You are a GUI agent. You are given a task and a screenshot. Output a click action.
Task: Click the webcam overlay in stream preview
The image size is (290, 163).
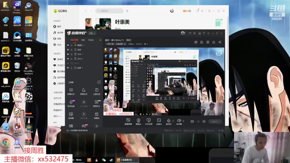212,109
